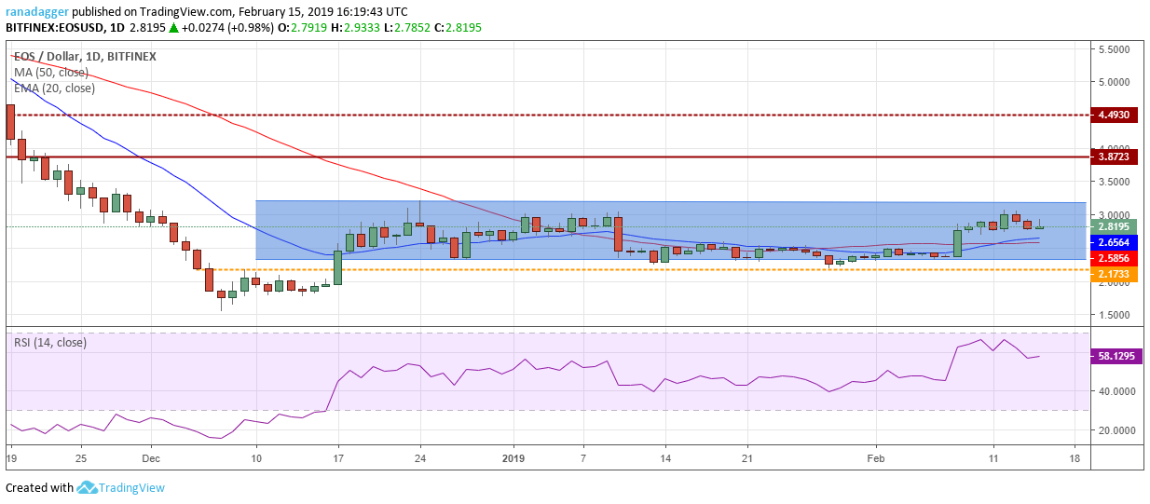
Task: Select the EMA (20, close) indicator label
Action: click(54, 88)
